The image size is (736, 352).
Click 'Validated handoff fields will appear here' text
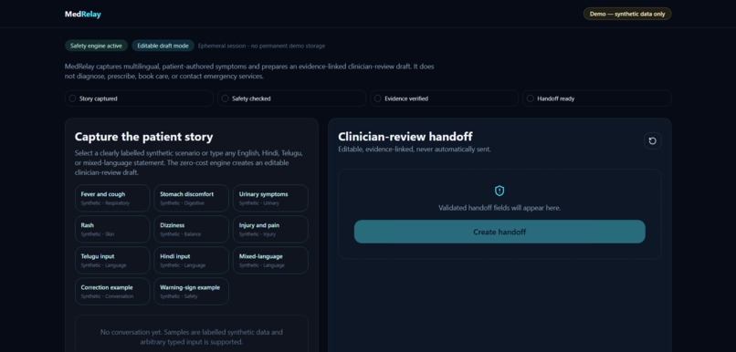point(499,208)
